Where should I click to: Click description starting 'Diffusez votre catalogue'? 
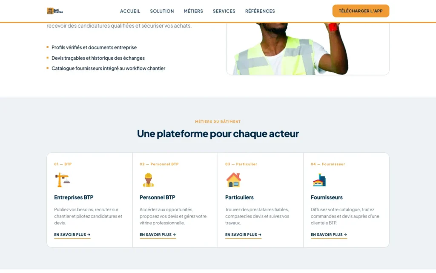point(345,216)
